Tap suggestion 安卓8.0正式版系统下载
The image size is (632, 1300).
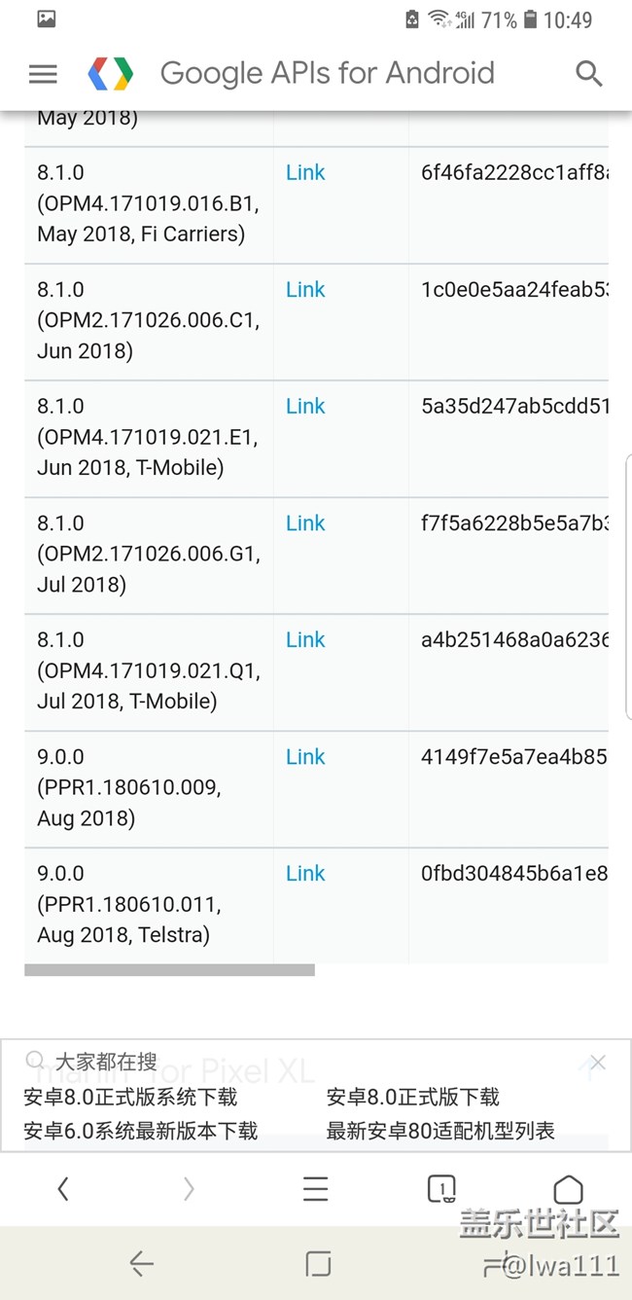pyautogui.click(x=130, y=1098)
